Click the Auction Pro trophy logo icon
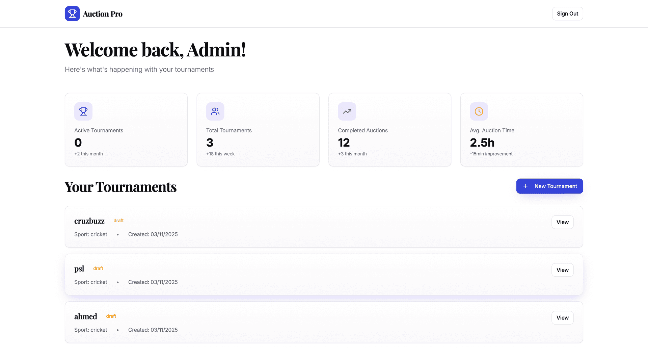 72,14
